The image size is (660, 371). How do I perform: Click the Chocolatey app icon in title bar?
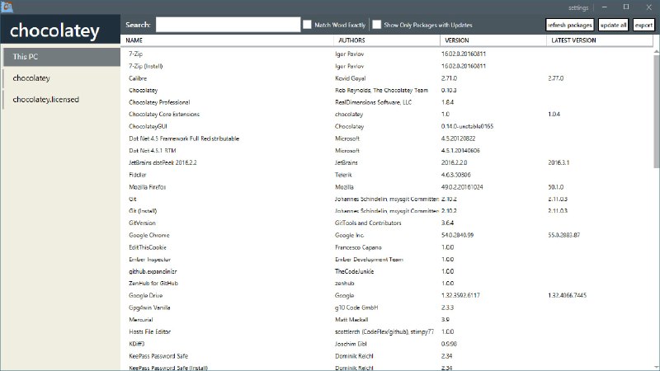7,6
